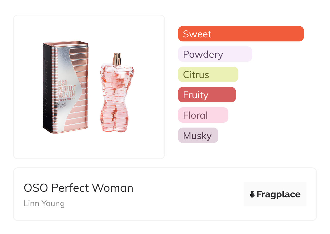Image resolution: width=330 pixels, height=234 pixels.
Task: Click the OSO Perfect Woman title
Action: [78, 188]
